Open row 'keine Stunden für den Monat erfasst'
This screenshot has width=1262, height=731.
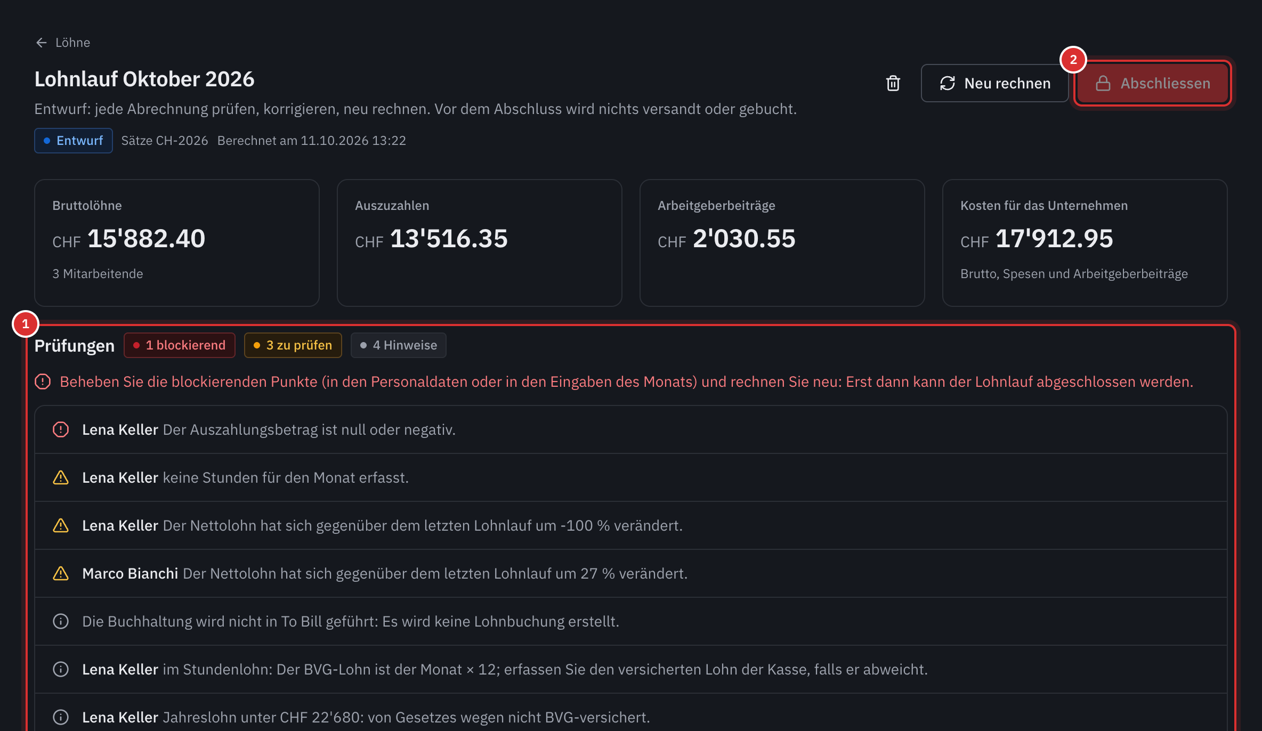click(631, 477)
